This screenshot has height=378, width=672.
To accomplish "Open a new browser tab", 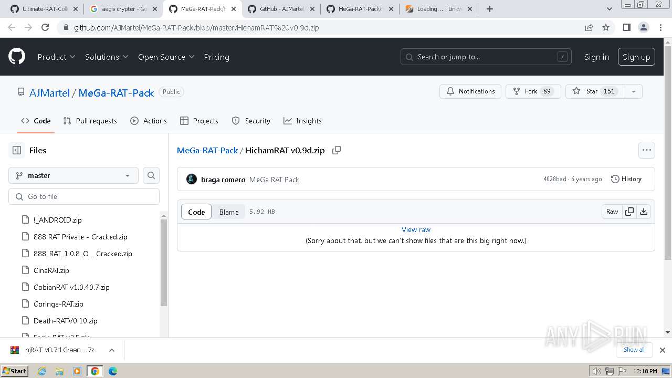I will coord(490,9).
